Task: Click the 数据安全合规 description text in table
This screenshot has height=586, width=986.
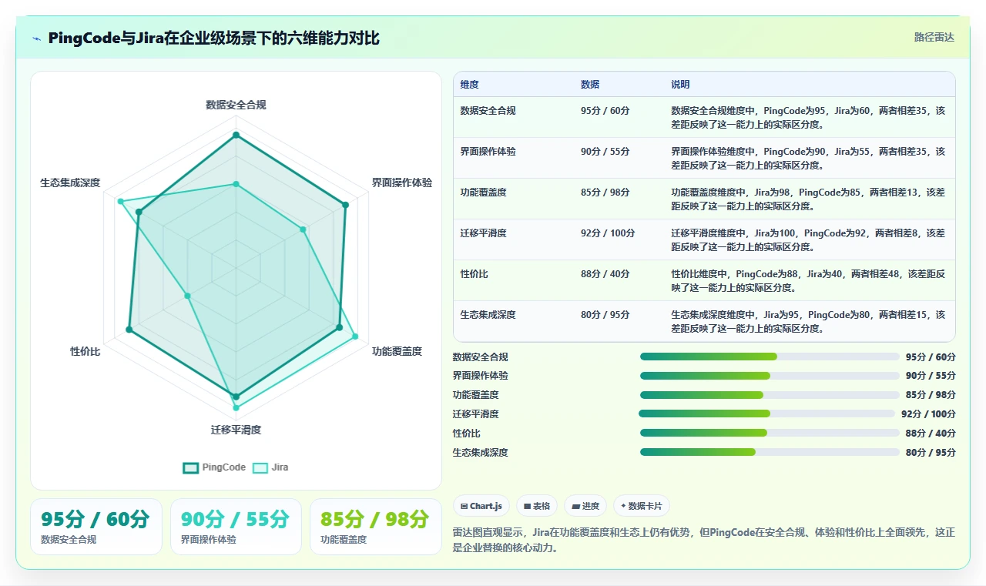Action: point(808,117)
